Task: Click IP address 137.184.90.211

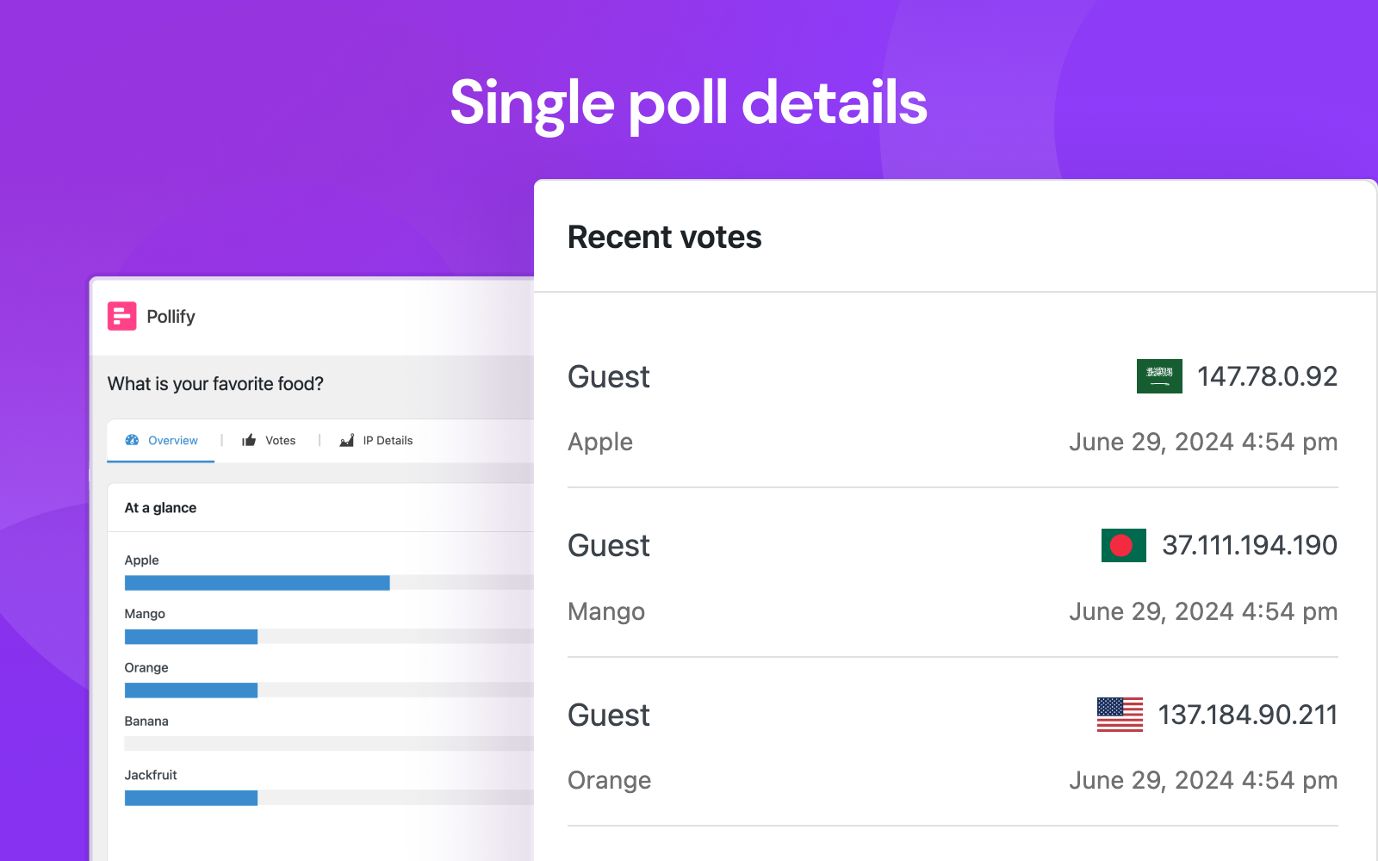Action: 1247,715
